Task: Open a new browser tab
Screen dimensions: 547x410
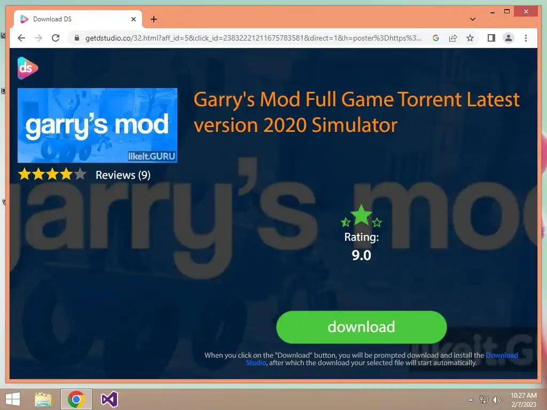Action: tap(153, 19)
